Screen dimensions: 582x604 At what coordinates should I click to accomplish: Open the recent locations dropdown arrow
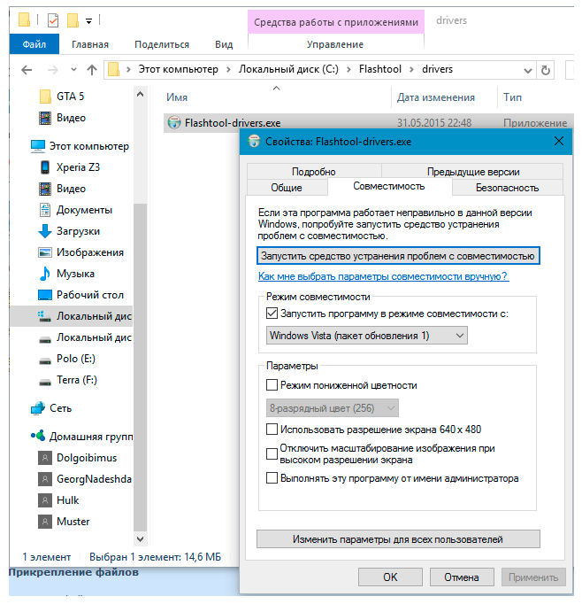tap(73, 70)
